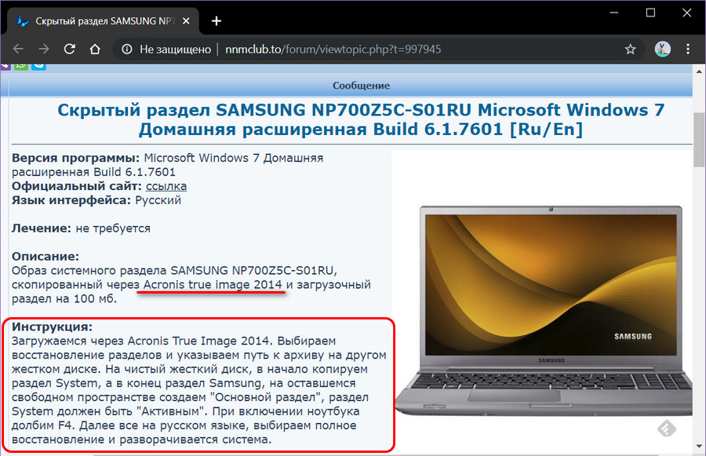This screenshot has width=706, height=456.
Task: Open the Chrome three-dot menu
Action: pos(687,49)
